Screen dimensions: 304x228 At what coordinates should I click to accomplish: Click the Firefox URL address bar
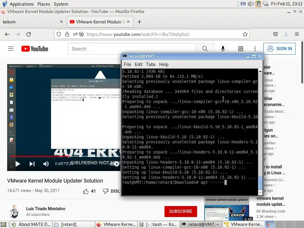tap(152, 34)
